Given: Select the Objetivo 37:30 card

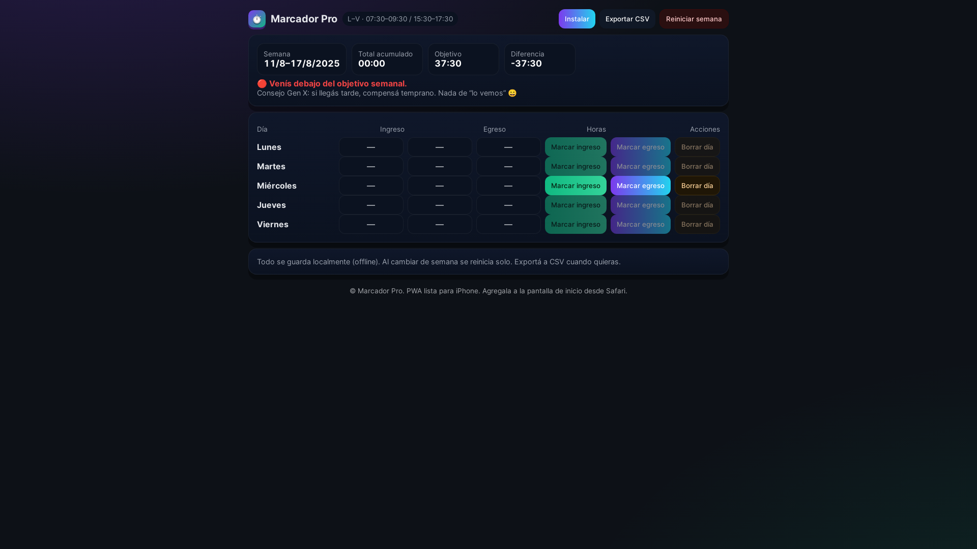Looking at the screenshot, I should pyautogui.click(x=463, y=59).
